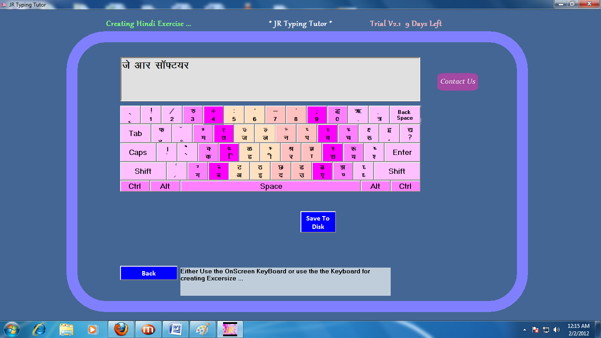This screenshot has width=601, height=338.
Task: Click the ज key
Action: tap(244, 133)
